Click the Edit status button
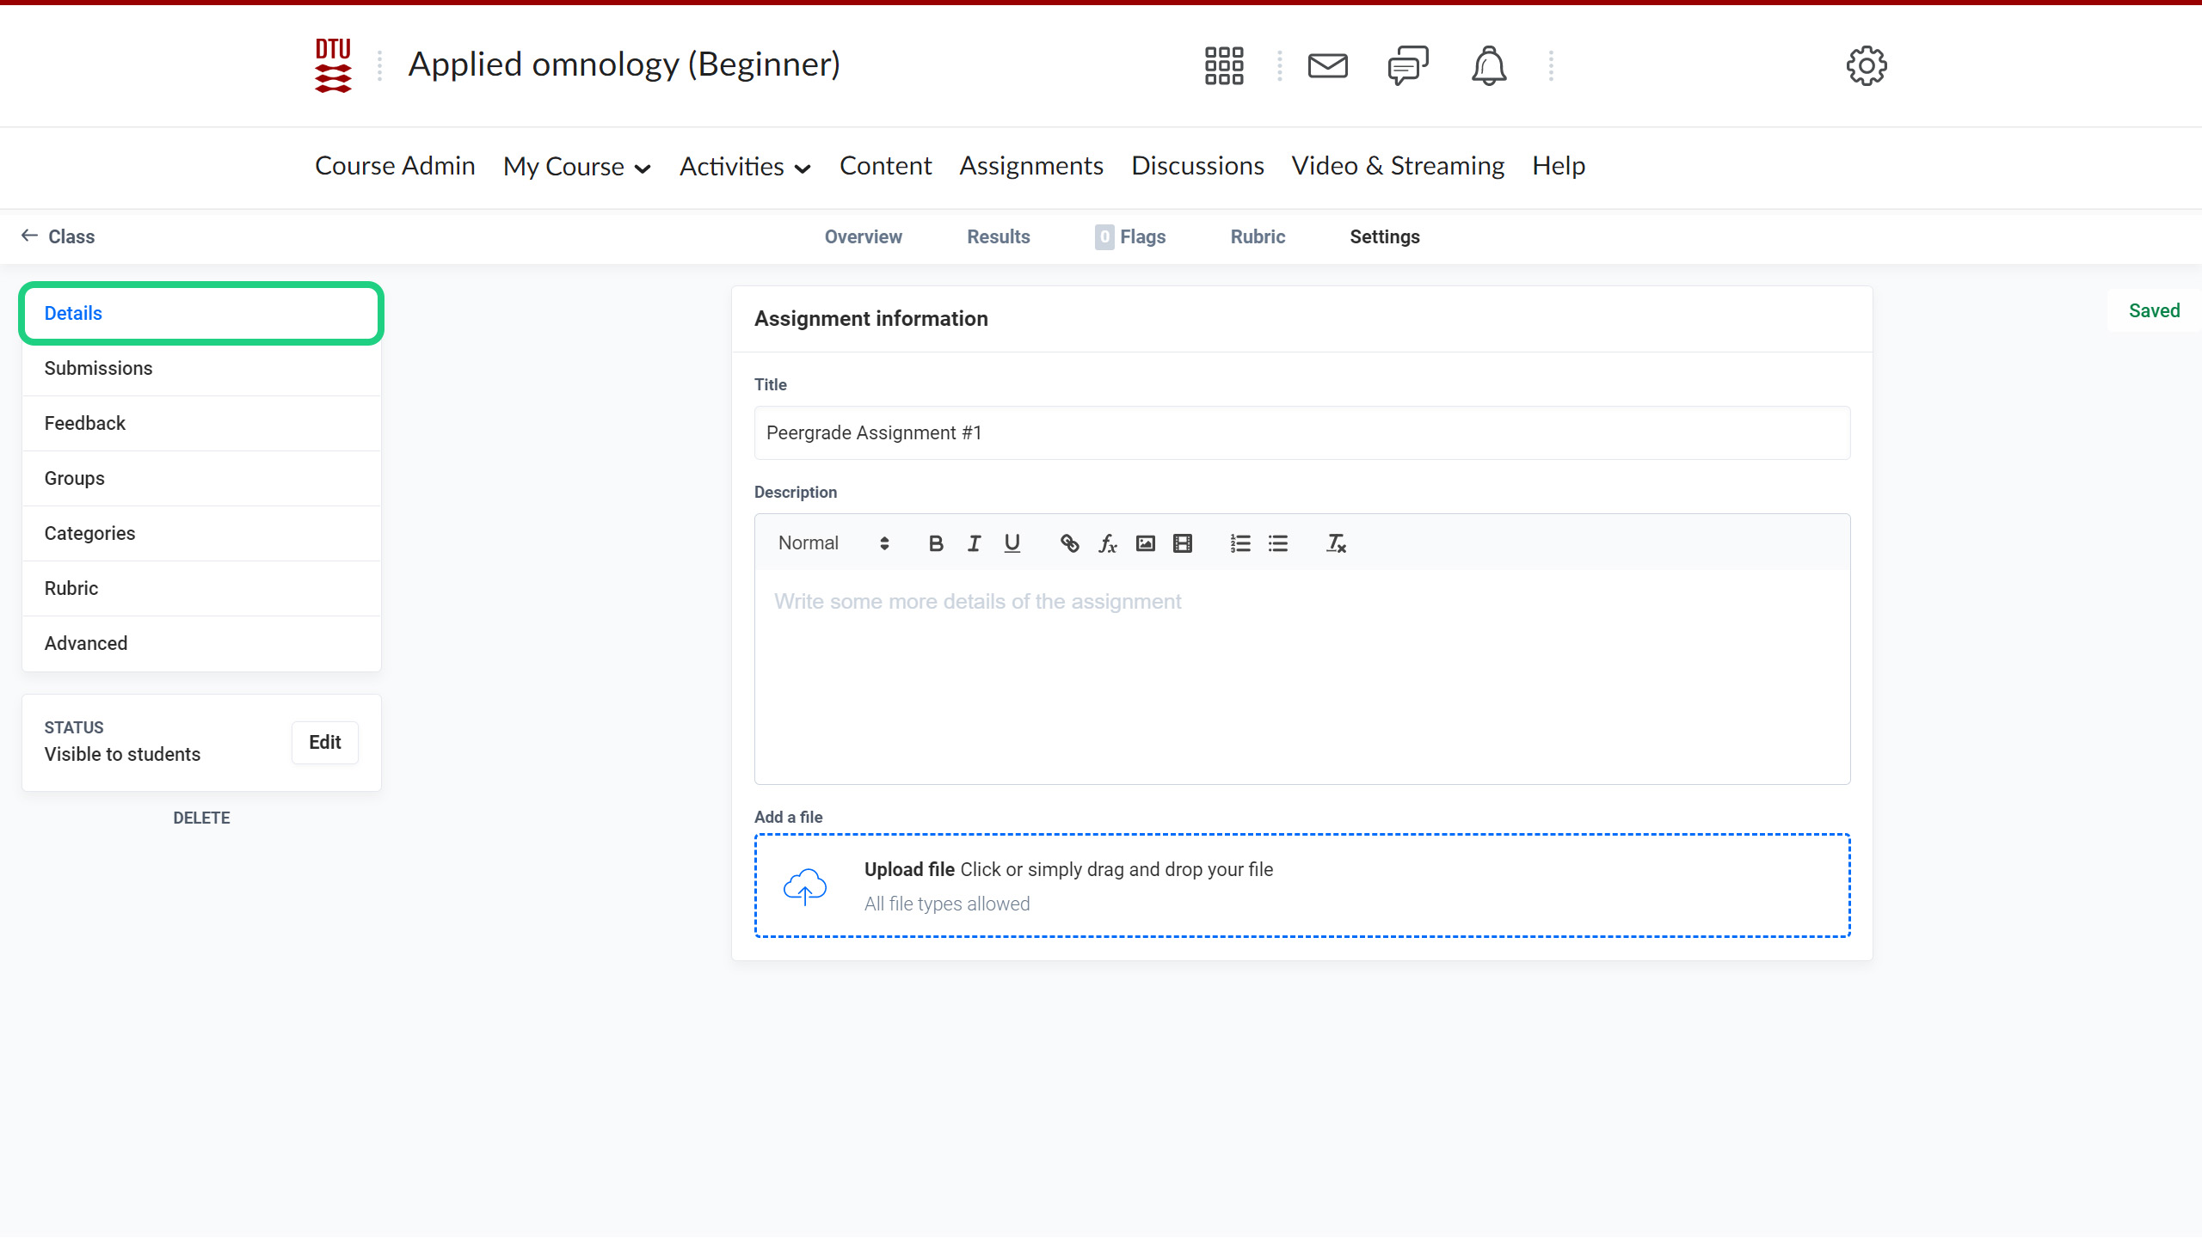Image resolution: width=2202 pixels, height=1238 pixels. 324,742
